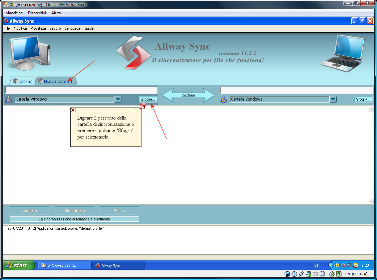Click the Cambiare link on the arrow
Viewport: 377px width, 280px height.
click(188, 95)
